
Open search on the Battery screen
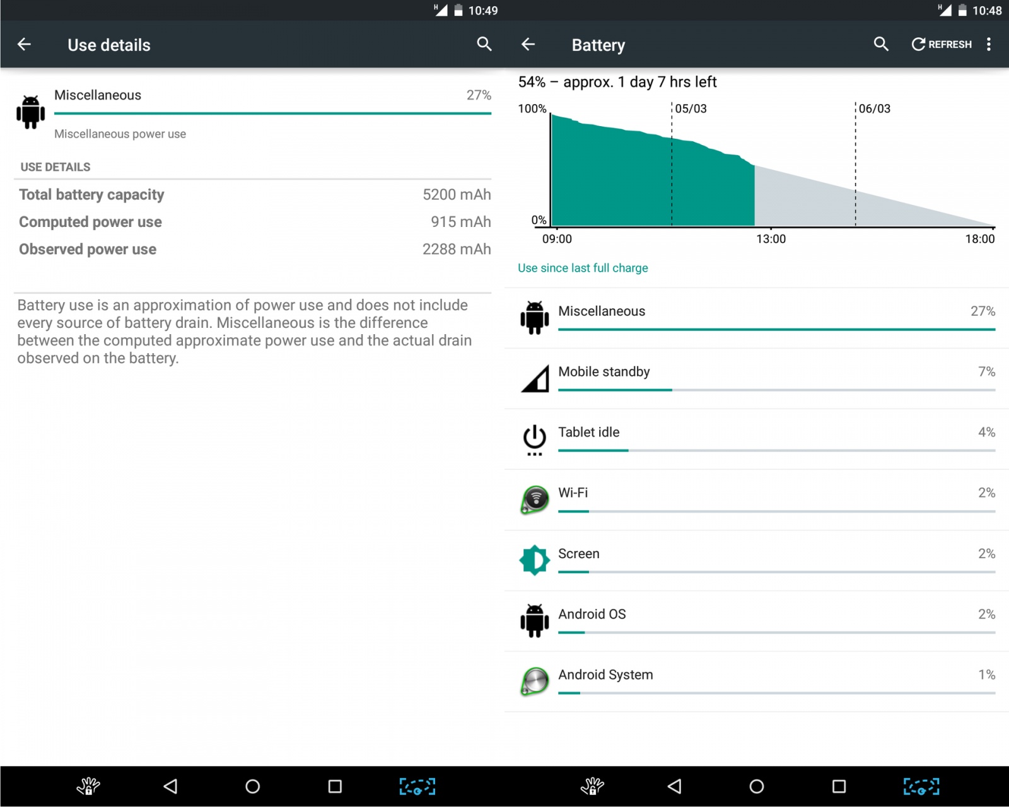pyautogui.click(x=881, y=44)
